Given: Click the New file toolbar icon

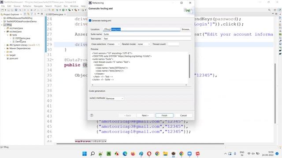Looking at the screenshot, I should (x=3, y=10).
